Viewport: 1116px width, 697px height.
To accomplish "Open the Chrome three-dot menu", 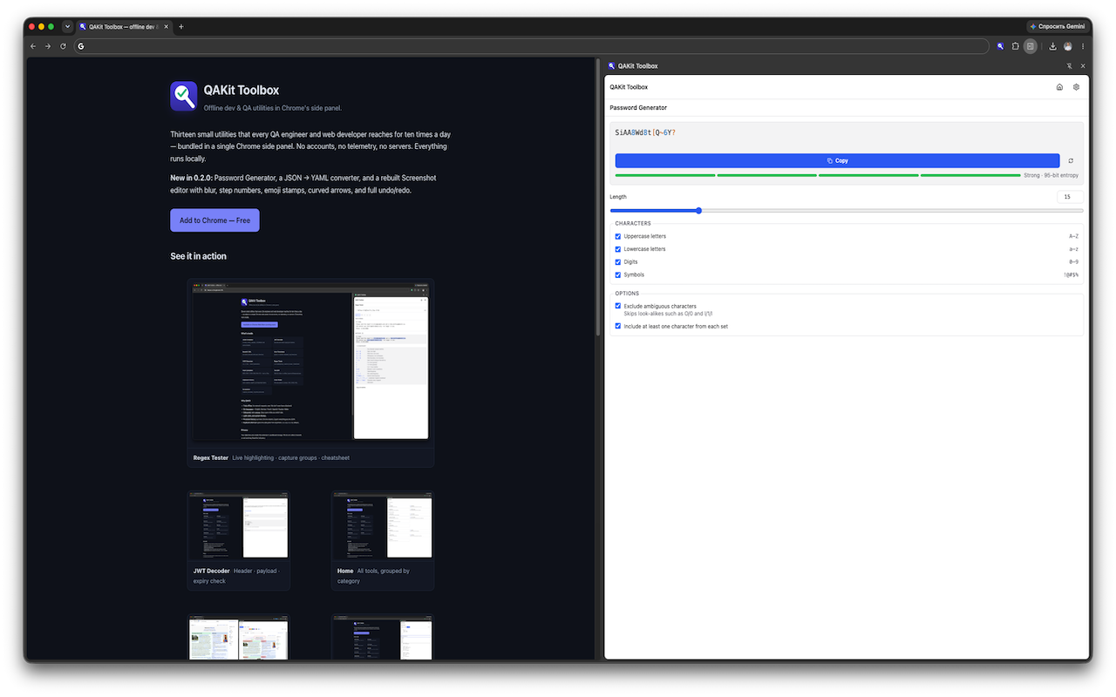I will 1083,46.
